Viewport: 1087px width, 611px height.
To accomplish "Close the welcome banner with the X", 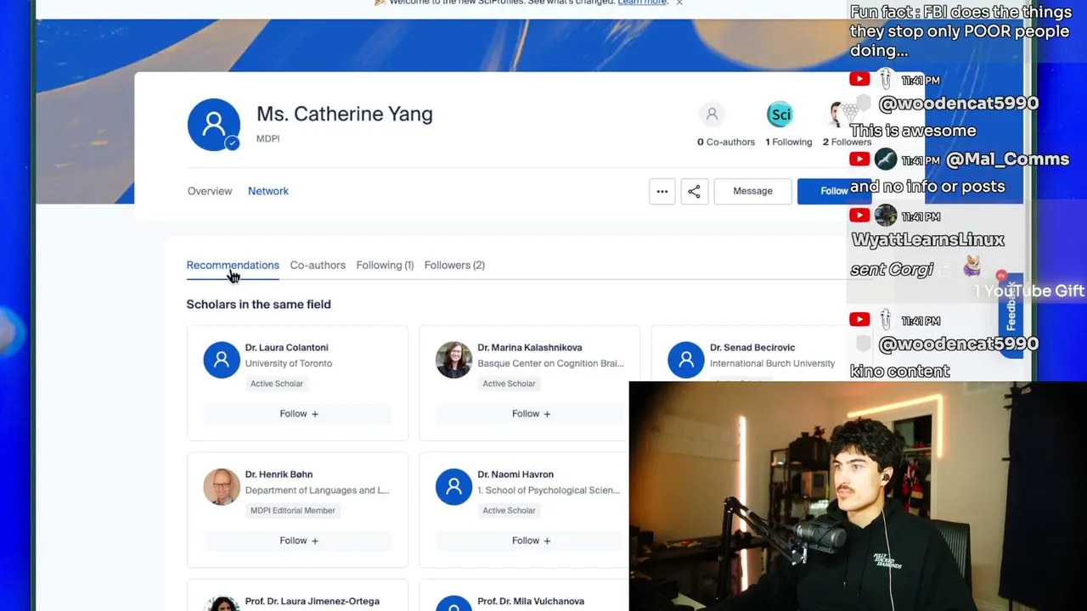I will (679, 3).
